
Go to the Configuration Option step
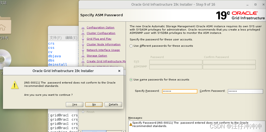click(100, 27)
